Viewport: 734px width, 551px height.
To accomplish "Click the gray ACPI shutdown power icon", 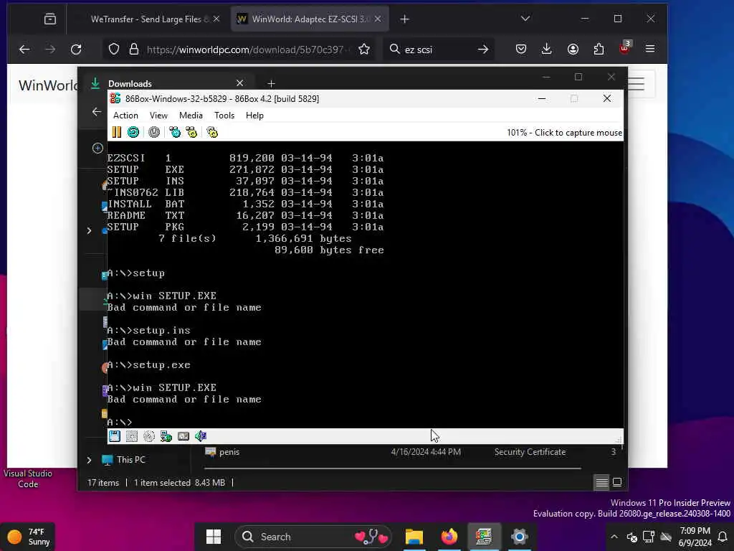I will (x=154, y=132).
